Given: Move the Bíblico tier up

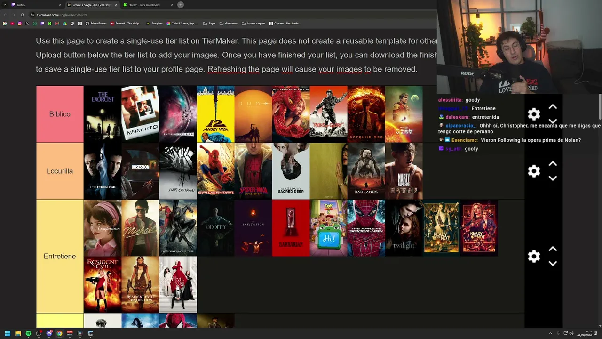Looking at the screenshot, I should pos(553,107).
